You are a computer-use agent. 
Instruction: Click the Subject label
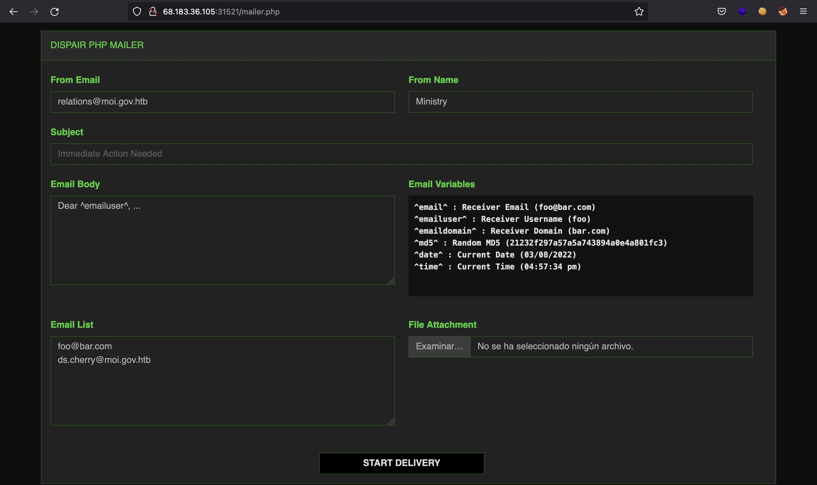[67, 132]
